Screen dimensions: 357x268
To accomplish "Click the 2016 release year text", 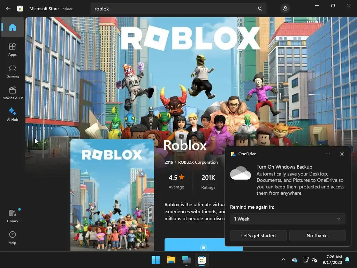I will (169, 162).
